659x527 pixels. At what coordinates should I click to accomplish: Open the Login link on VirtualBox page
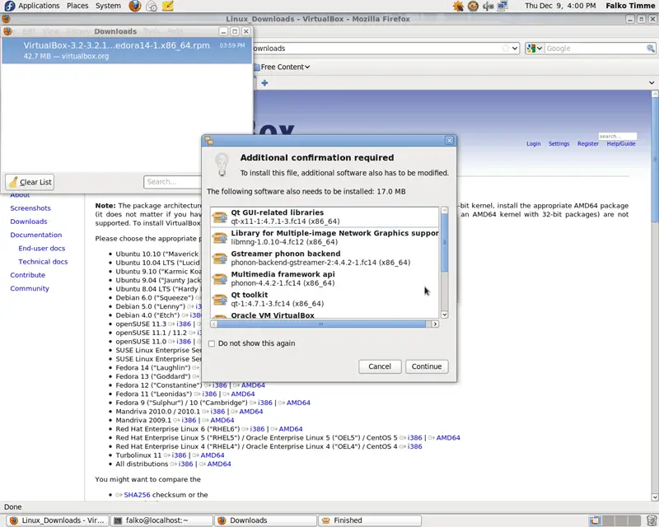coord(533,144)
